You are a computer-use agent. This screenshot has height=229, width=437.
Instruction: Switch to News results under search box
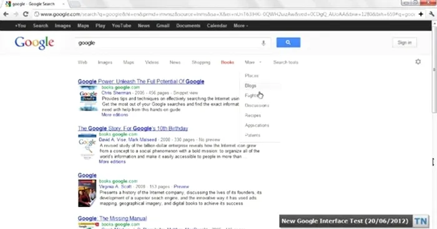point(175,62)
